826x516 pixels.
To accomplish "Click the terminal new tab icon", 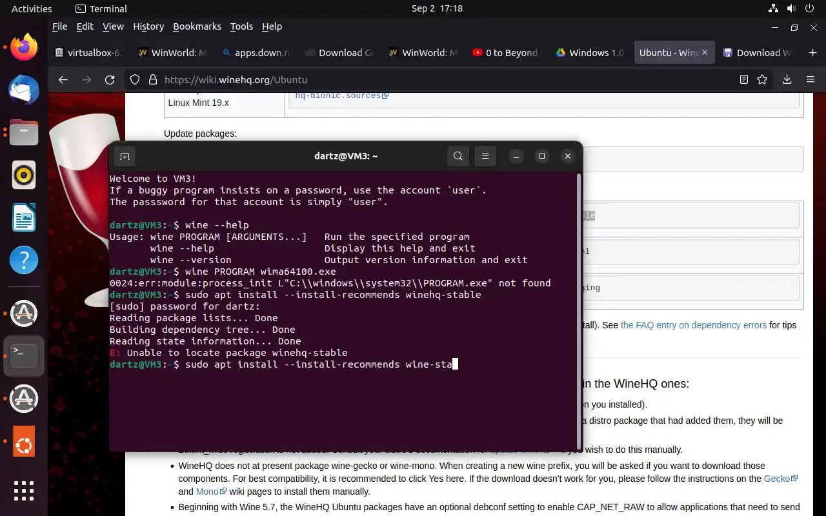I will point(125,156).
